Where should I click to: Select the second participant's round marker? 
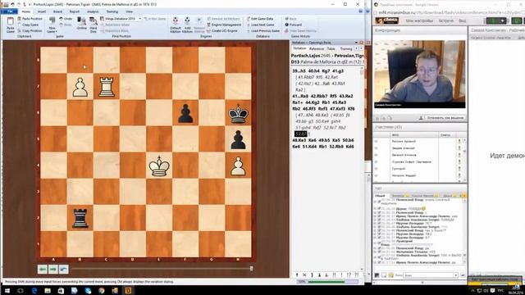[376, 147]
